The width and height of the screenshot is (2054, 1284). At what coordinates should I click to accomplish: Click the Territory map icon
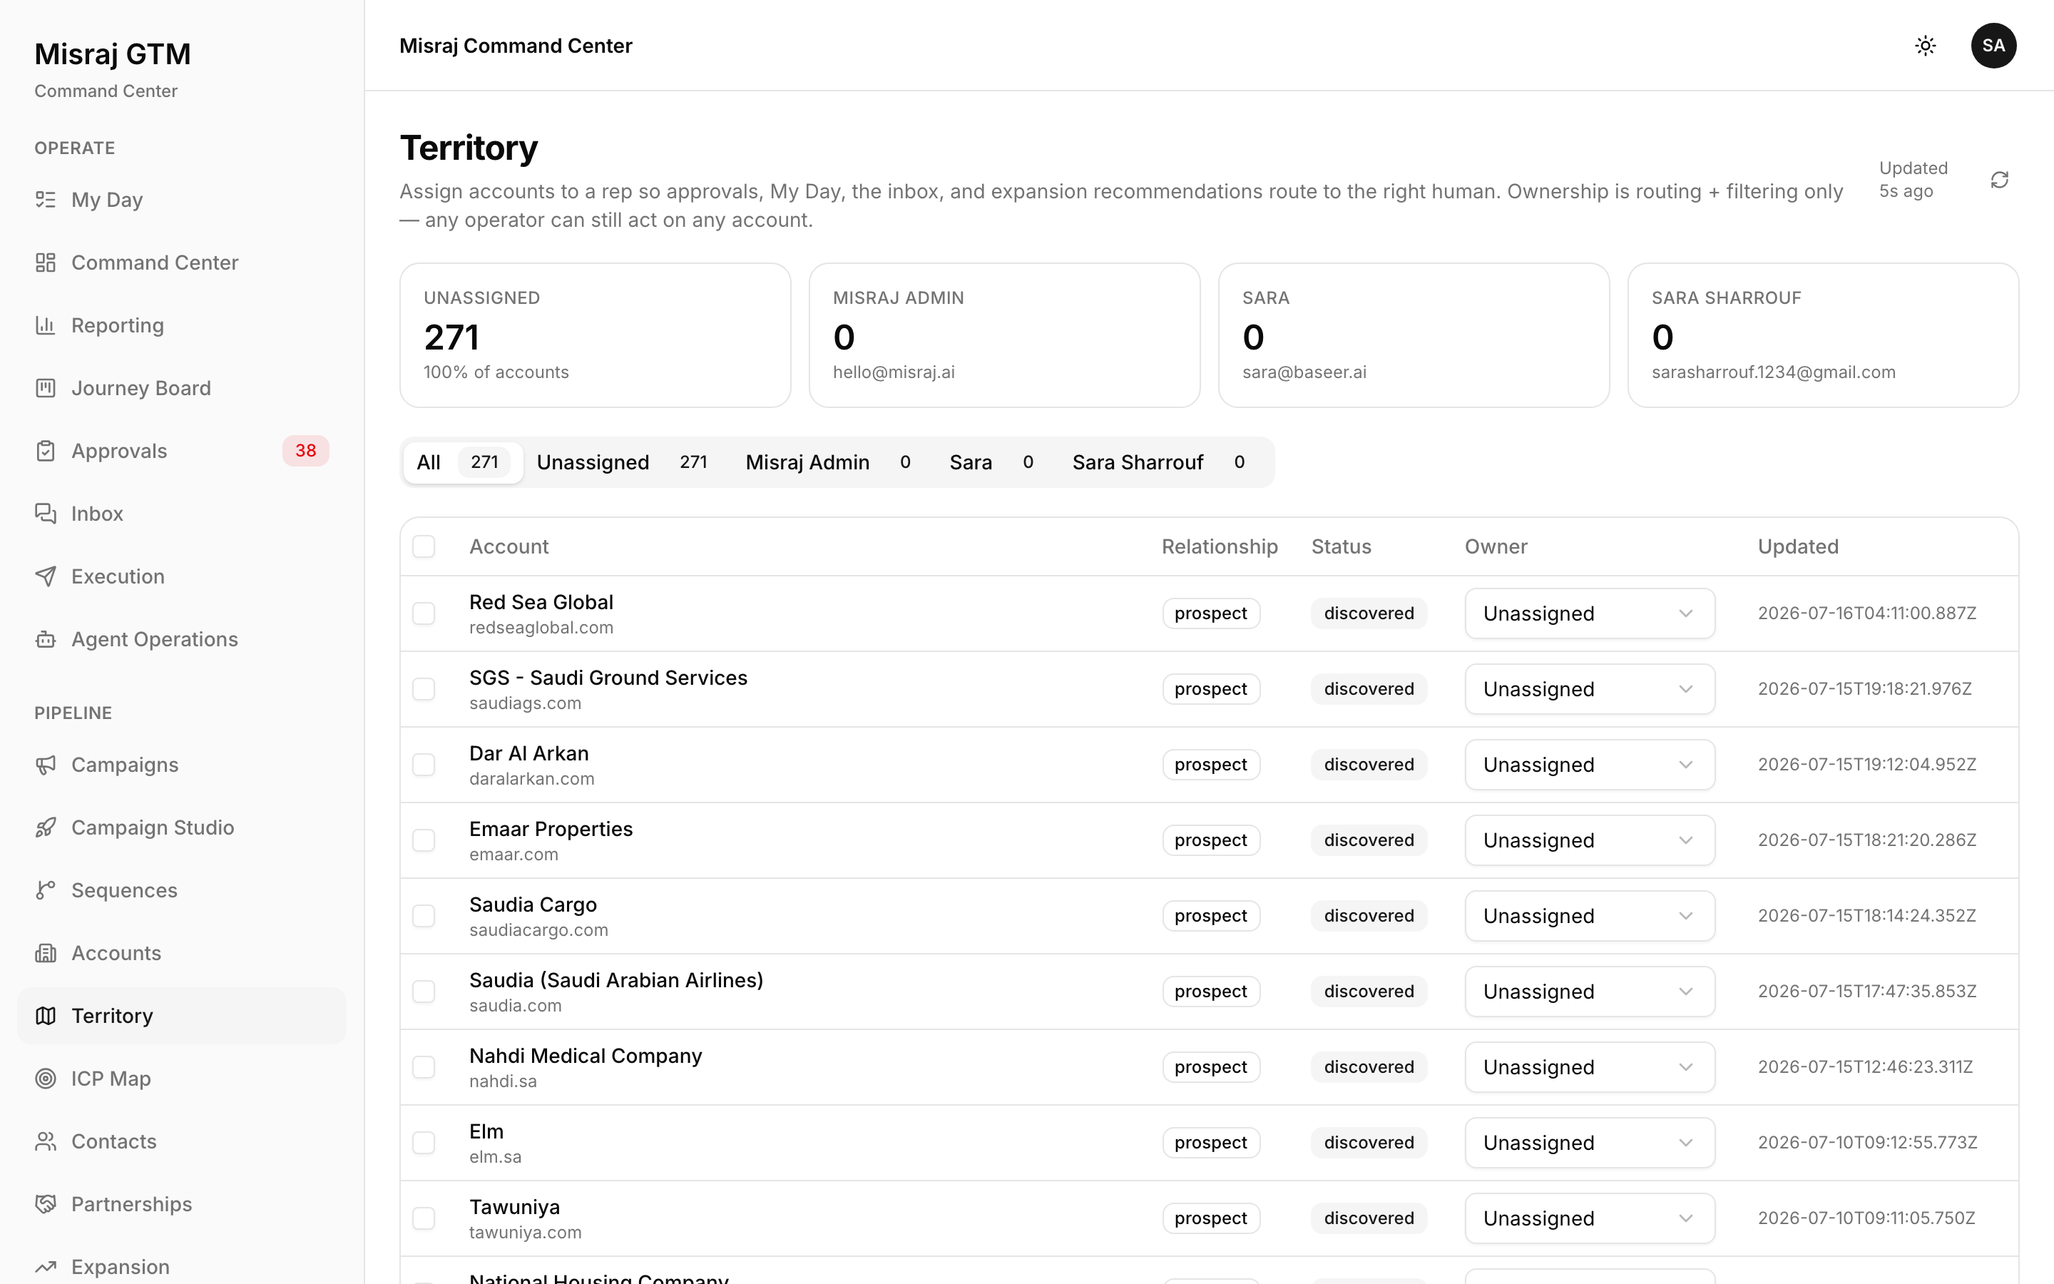[x=46, y=1017]
